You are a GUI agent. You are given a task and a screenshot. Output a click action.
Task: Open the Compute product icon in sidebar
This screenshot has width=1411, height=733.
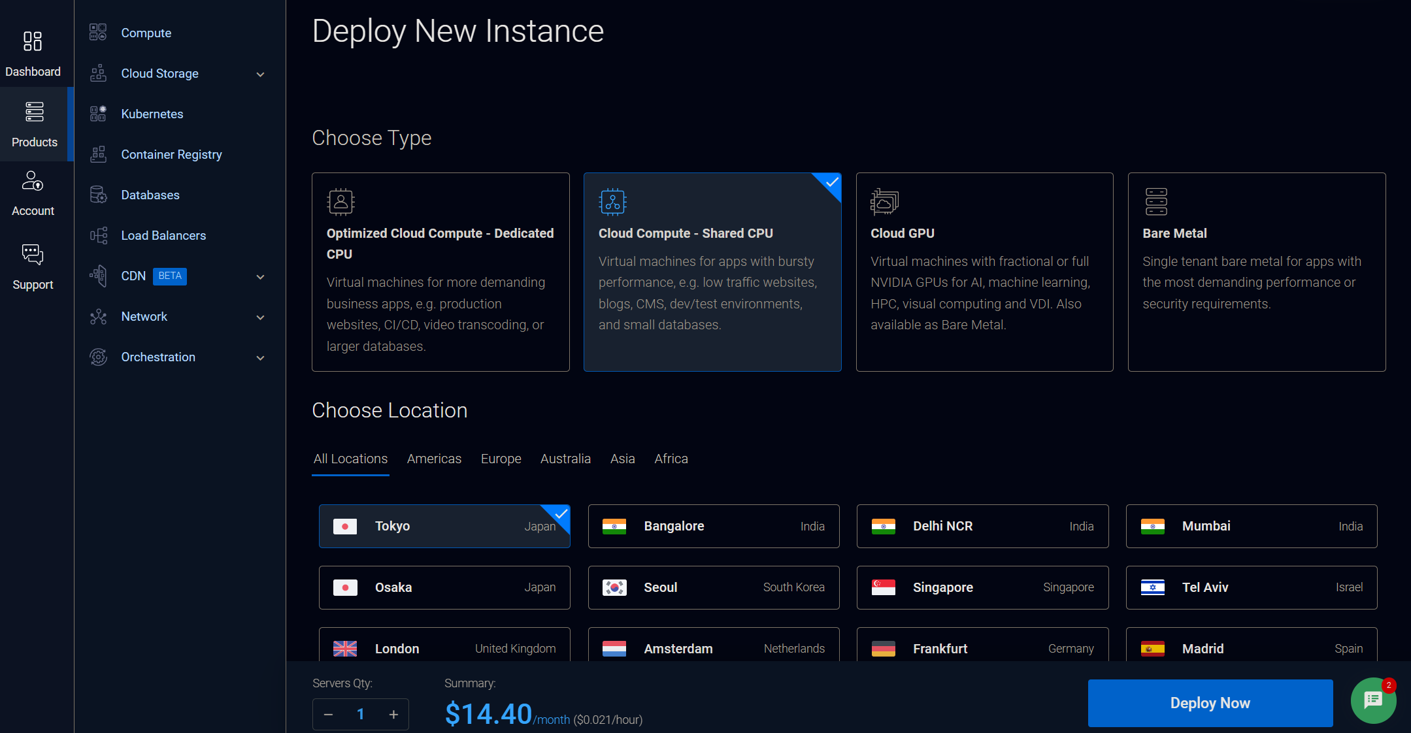coord(98,32)
